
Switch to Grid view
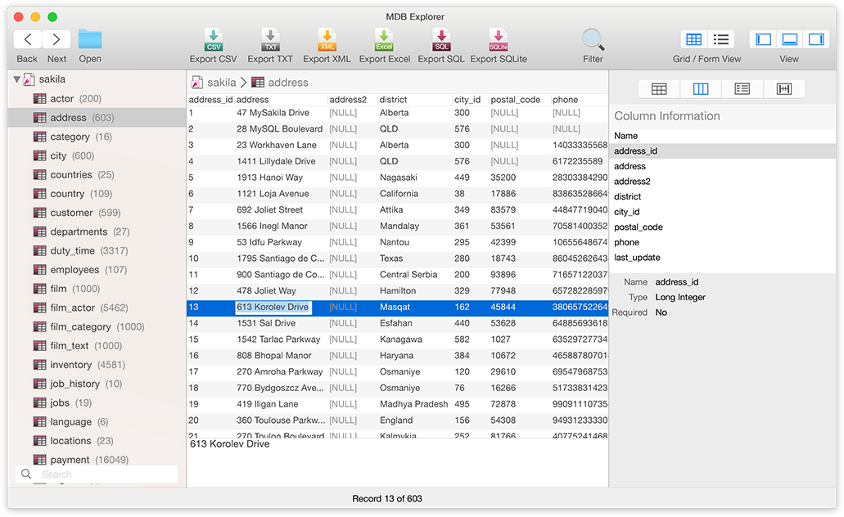[694, 39]
